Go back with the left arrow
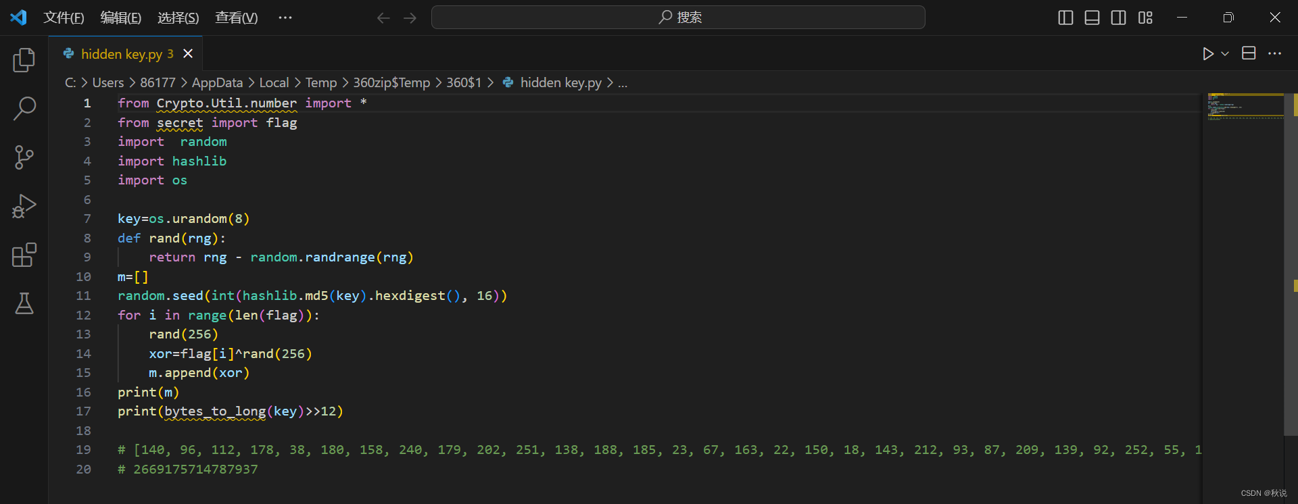1298x504 pixels. tap(383, 18)
